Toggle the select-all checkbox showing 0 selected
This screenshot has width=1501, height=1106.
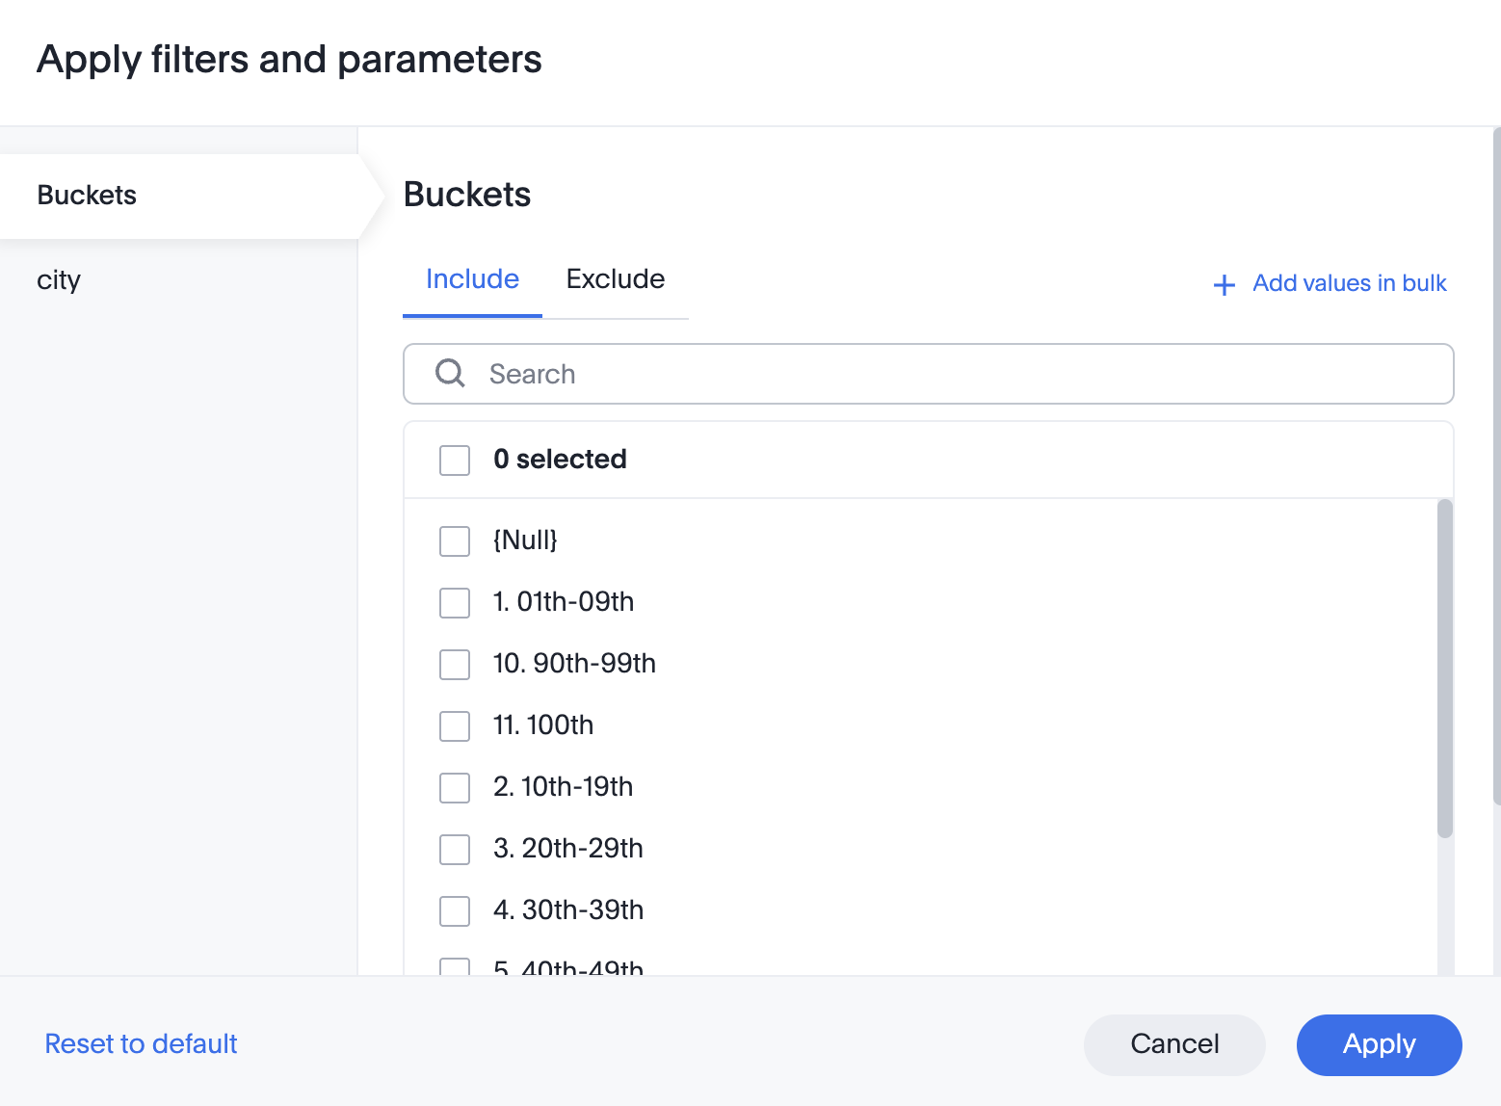(454, 461)
